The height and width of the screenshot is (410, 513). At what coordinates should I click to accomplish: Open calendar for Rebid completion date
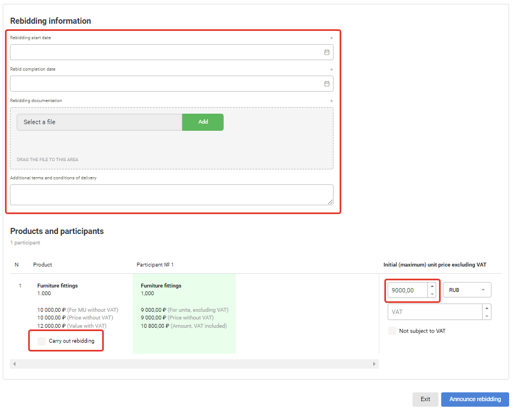pos(326,84)
